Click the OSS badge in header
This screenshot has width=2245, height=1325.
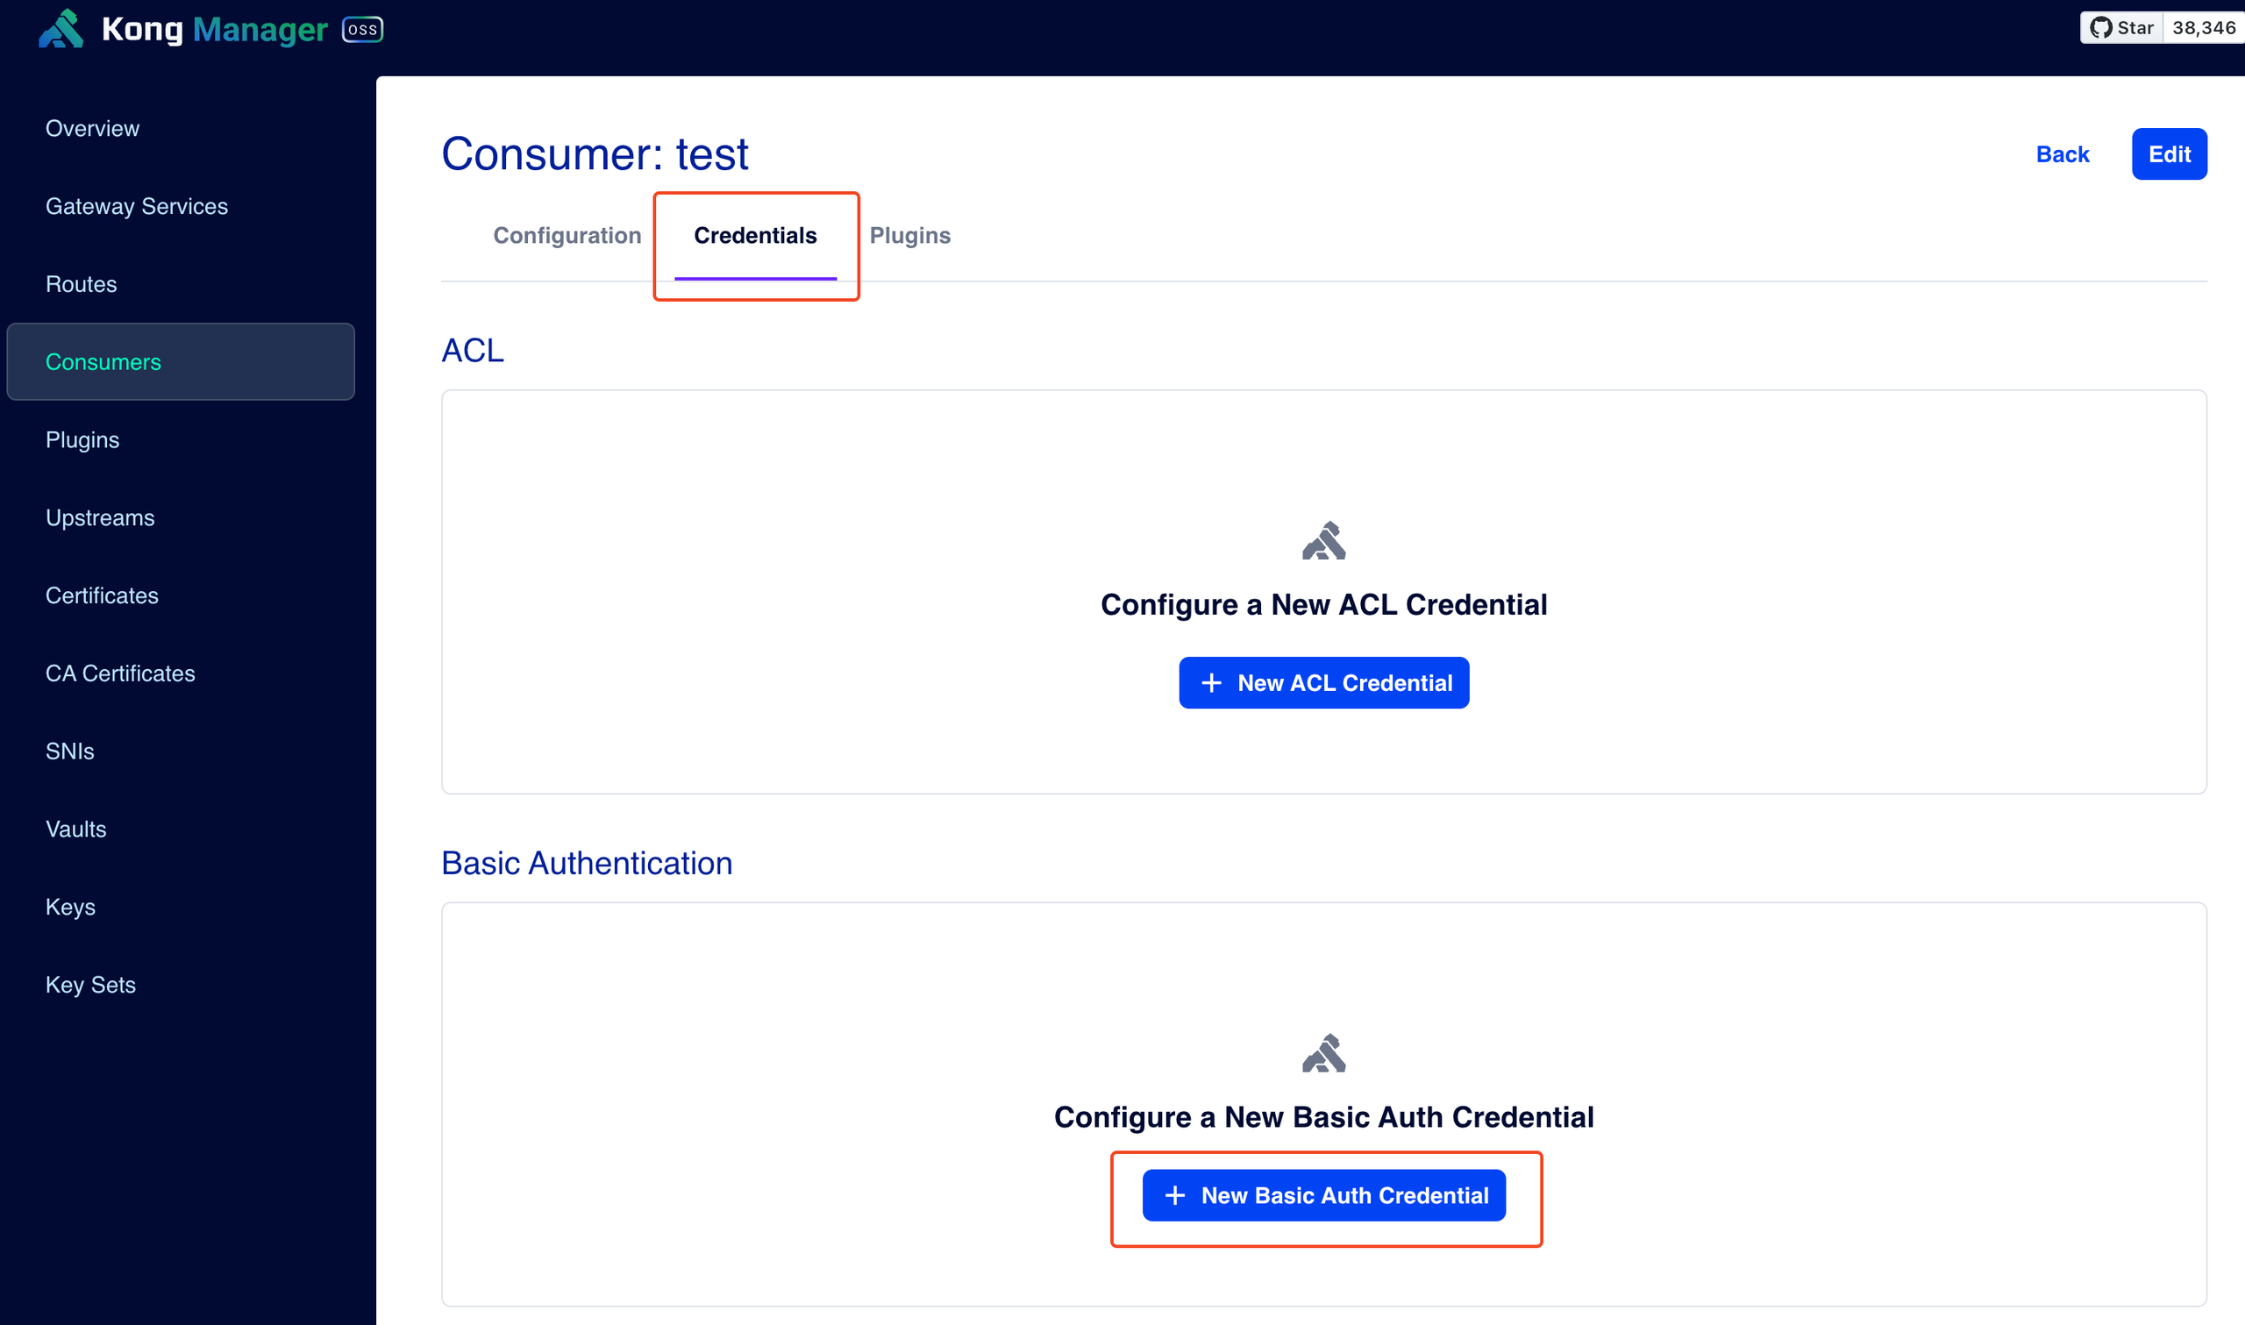pos(362,30)
